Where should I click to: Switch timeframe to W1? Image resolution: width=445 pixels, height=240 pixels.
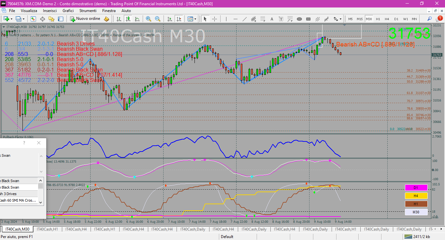click(405, 19)
